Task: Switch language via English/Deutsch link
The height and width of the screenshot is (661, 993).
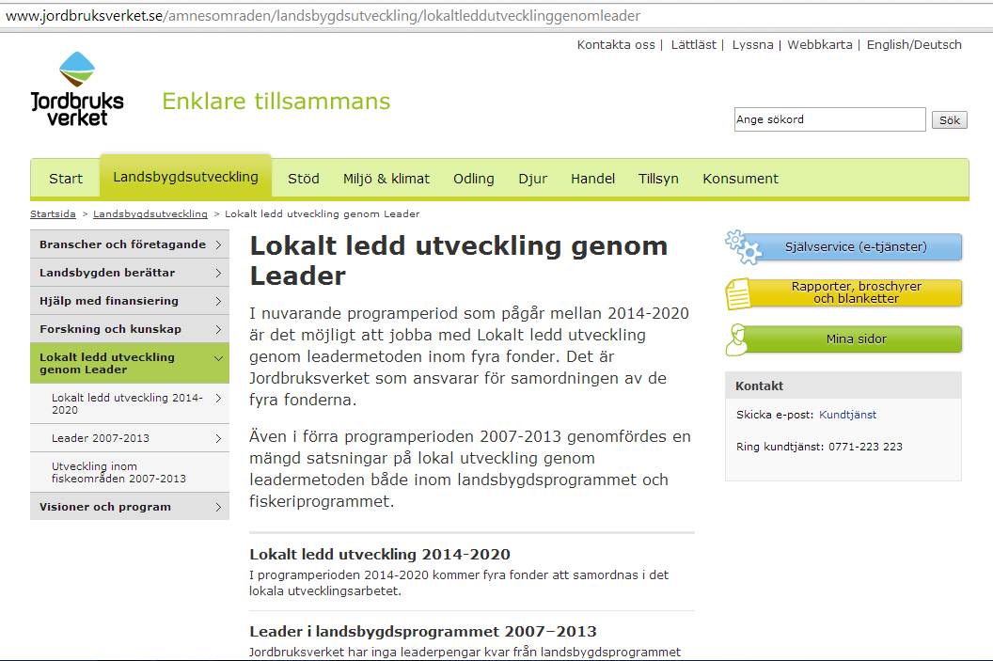Action: pos(914,45)
